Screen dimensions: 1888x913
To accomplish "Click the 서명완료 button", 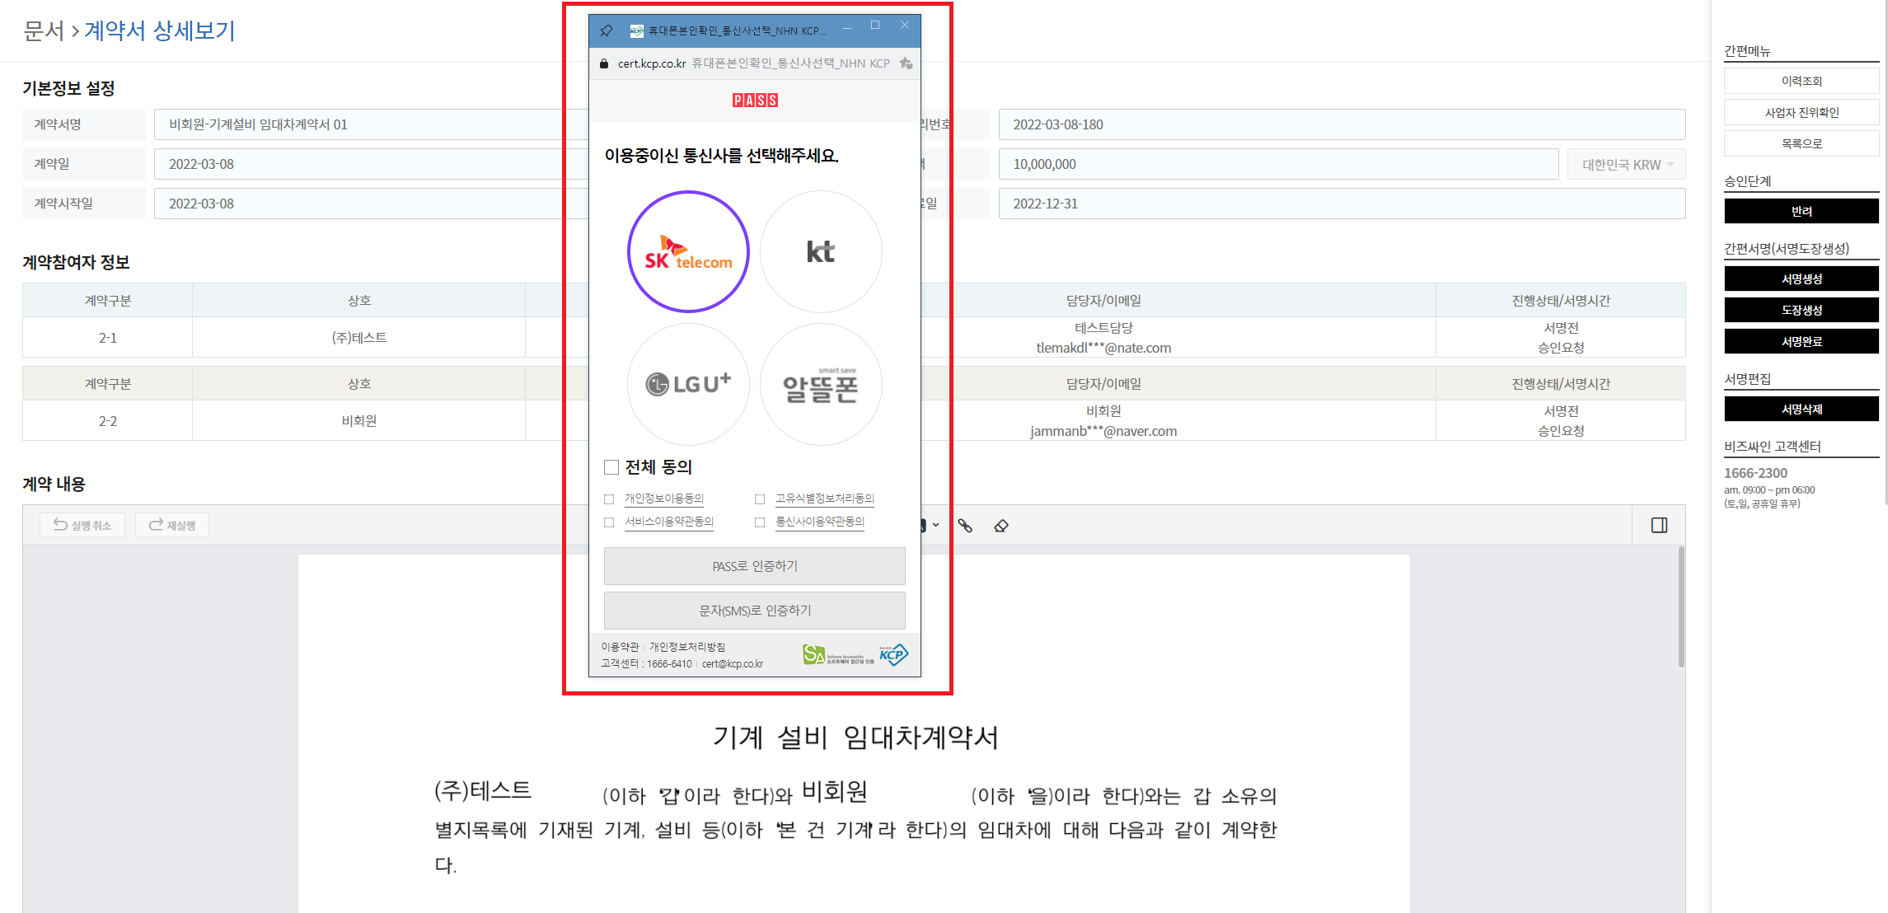I will pos(1801,341).
